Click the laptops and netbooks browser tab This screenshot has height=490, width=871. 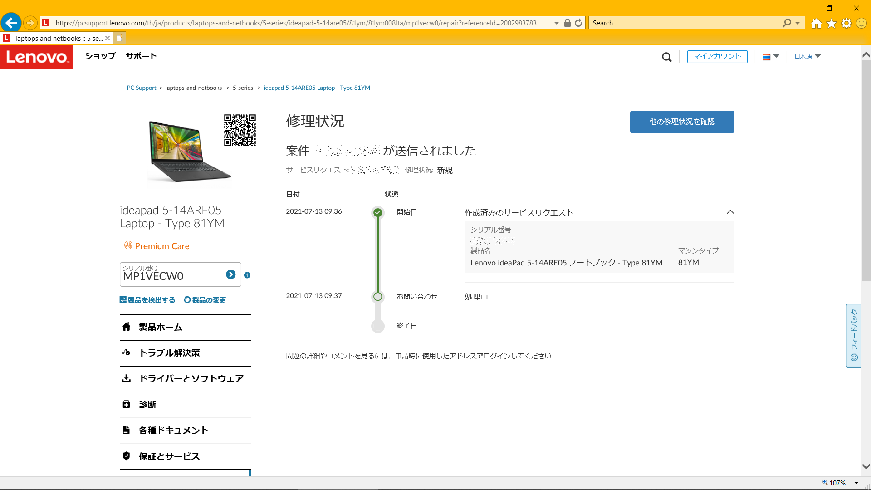pyautogui.click(x=56, y=38)
